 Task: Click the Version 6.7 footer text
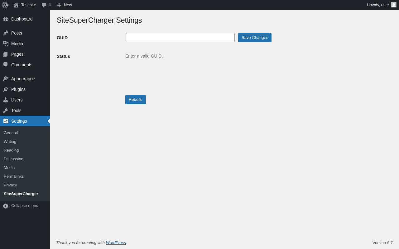click(x=382, y=243)
